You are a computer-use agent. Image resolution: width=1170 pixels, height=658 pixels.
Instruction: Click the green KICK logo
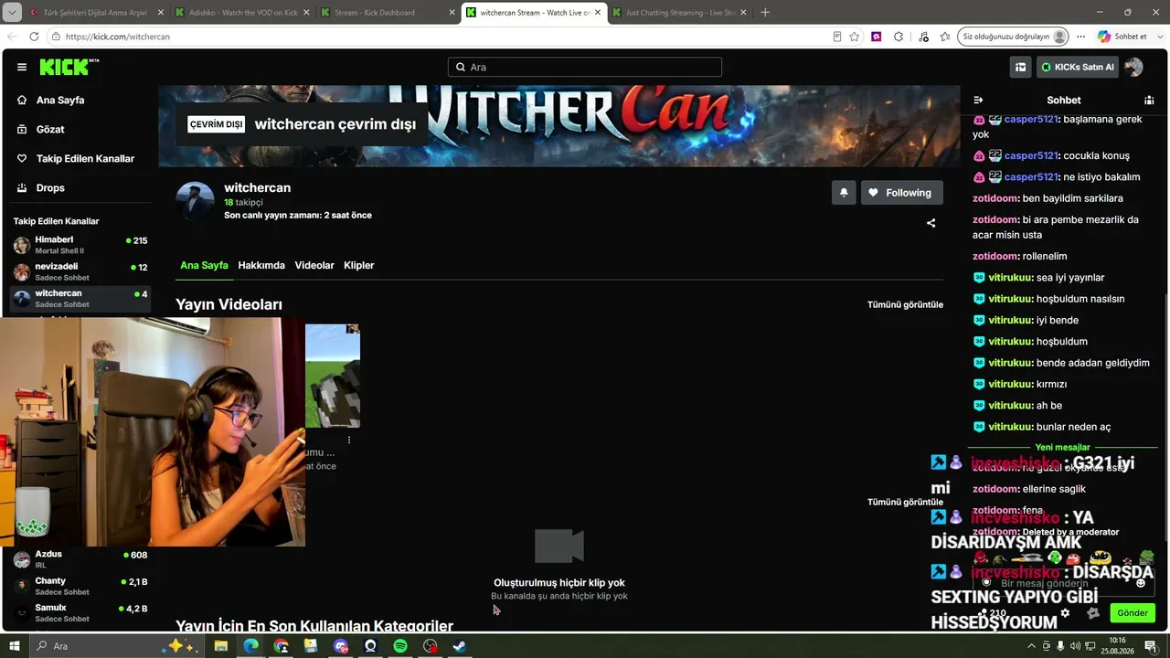pos(69,67)
